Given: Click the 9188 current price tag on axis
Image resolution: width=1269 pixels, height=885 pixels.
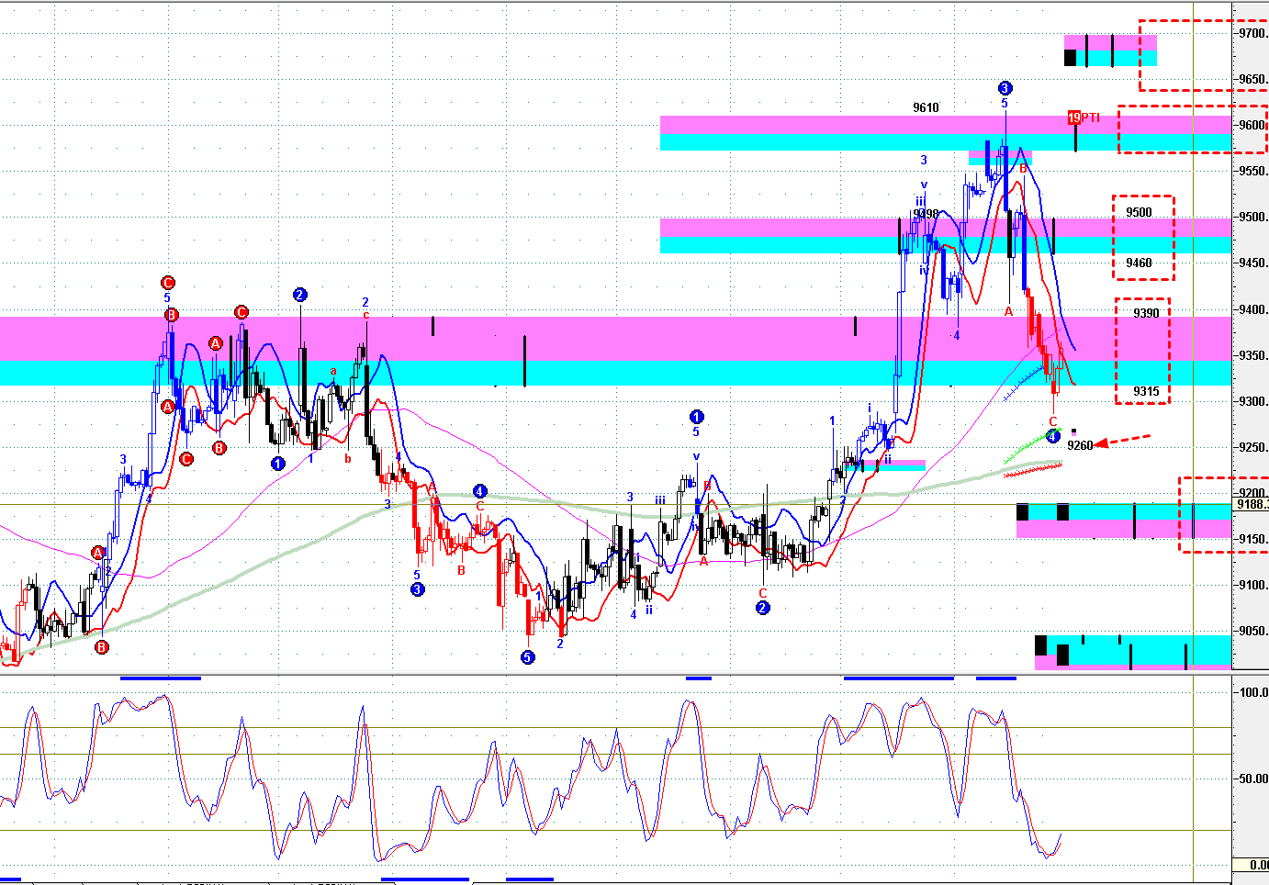Looking at the screenshot, I should pos(1251,504).
